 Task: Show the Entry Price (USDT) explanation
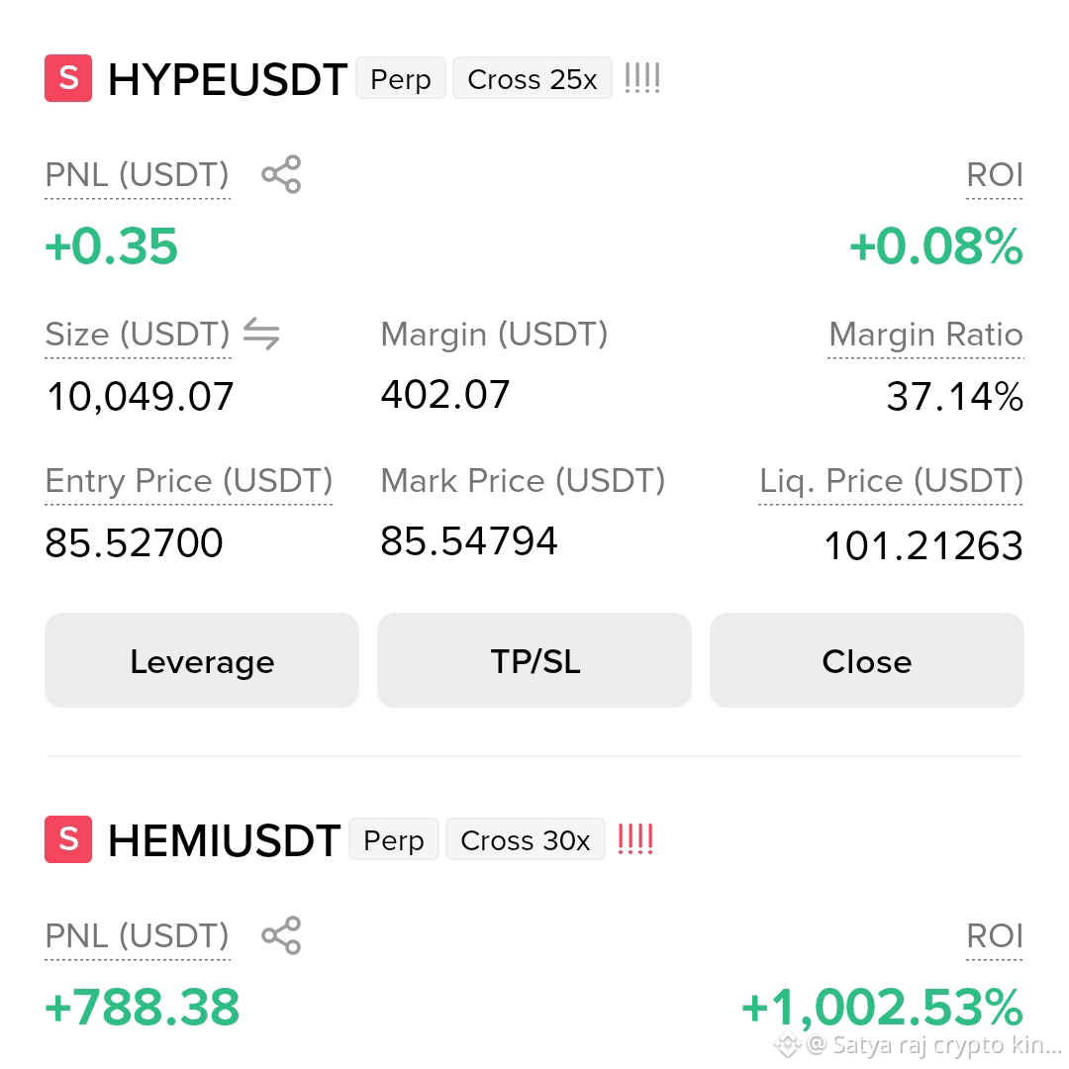(x=189, y=481)
